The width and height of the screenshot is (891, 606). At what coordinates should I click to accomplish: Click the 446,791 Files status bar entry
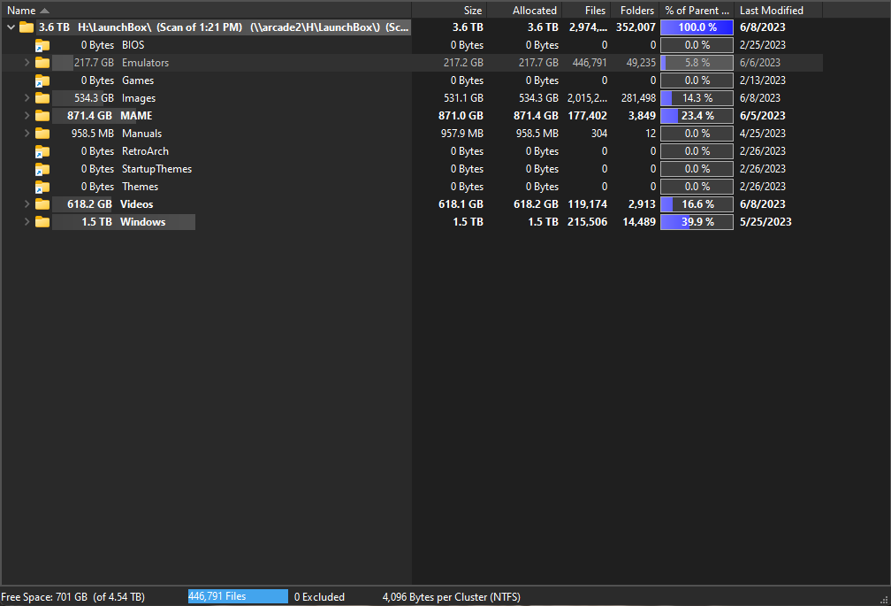238,596
